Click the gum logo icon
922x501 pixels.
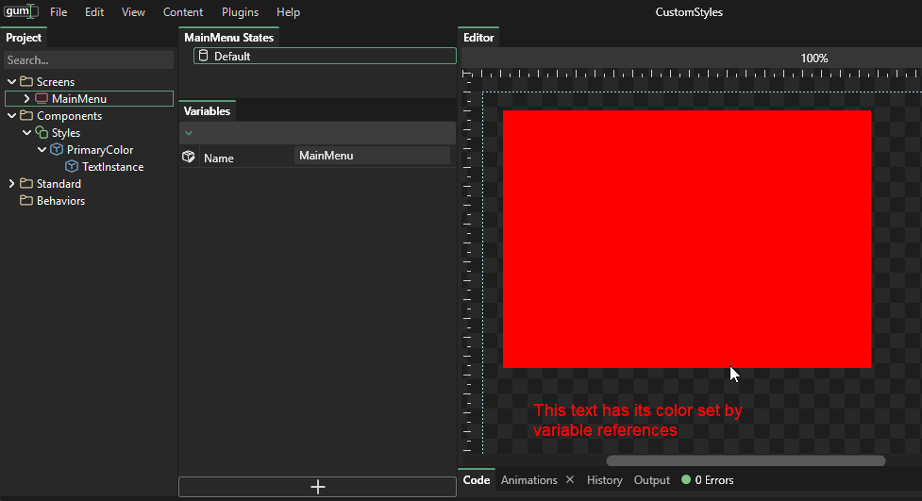click(21, 12)
